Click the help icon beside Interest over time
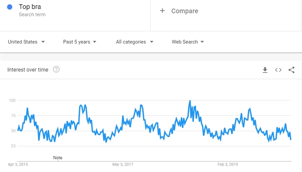 [x=56, y=70]
